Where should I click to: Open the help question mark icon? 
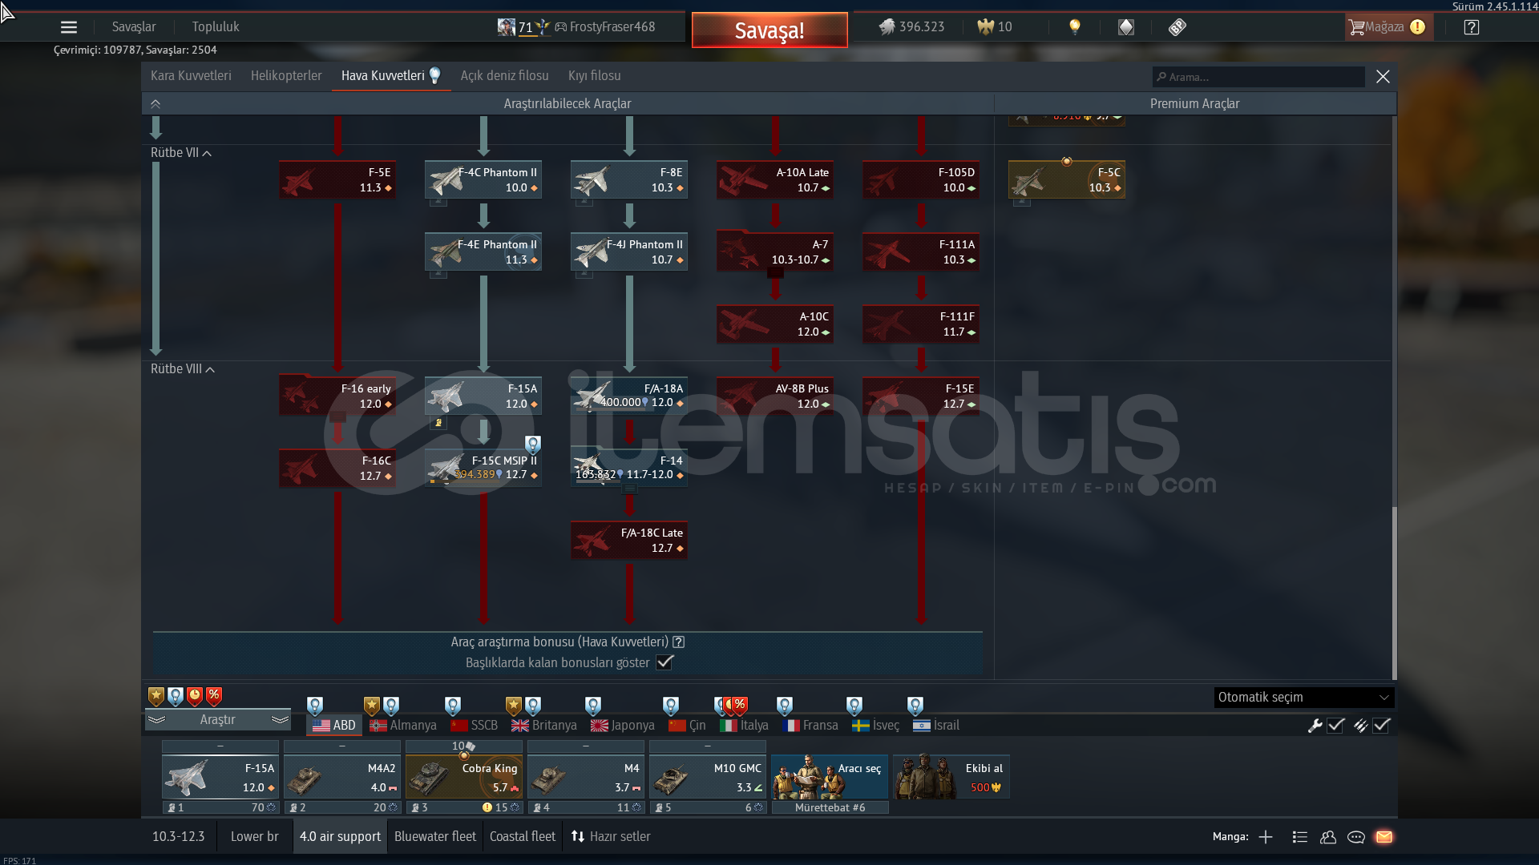point(1471,27)
